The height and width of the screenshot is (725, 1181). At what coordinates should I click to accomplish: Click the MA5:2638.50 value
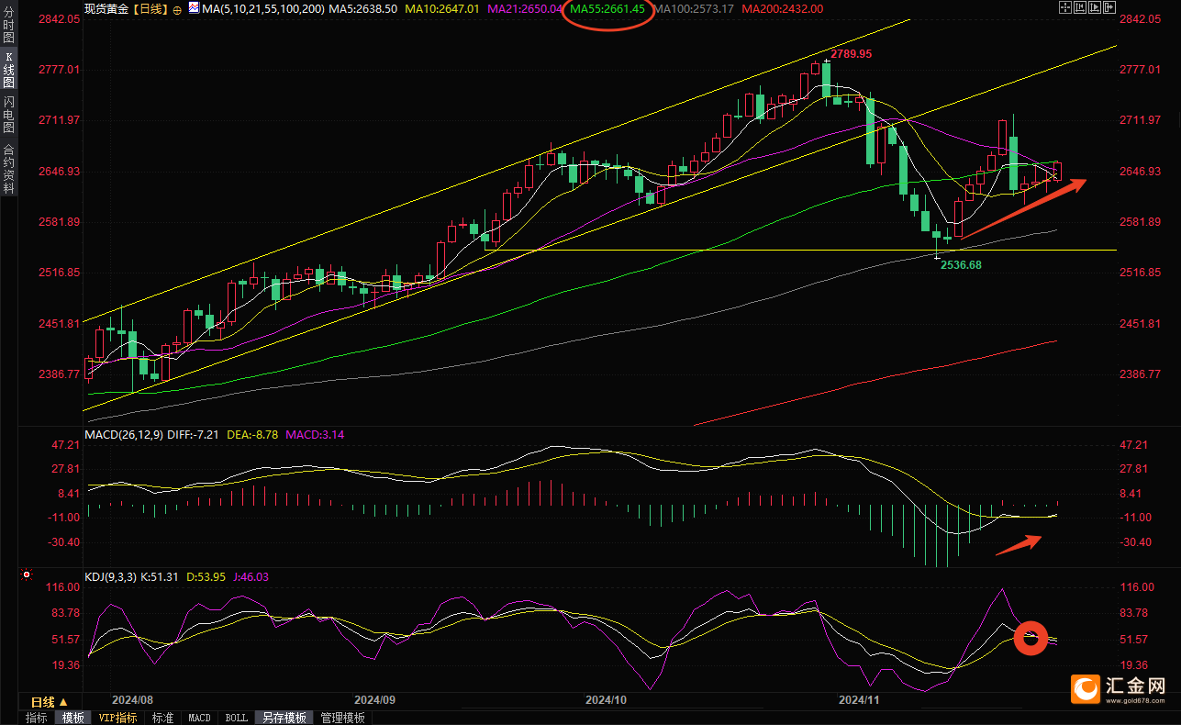click(363, 8)
